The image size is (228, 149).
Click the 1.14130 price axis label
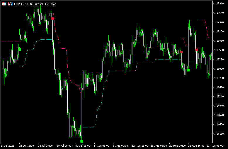coord(219,134)
